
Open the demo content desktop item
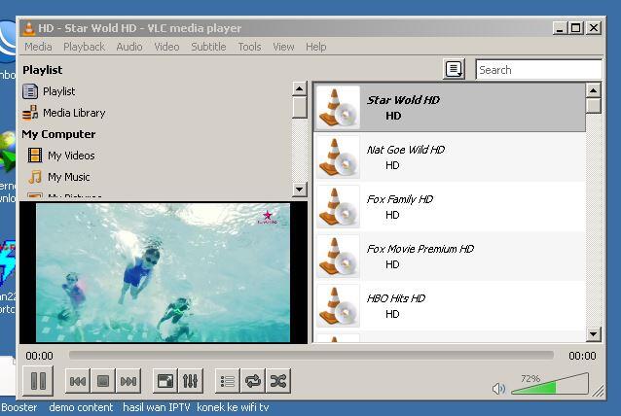(81, 407)
